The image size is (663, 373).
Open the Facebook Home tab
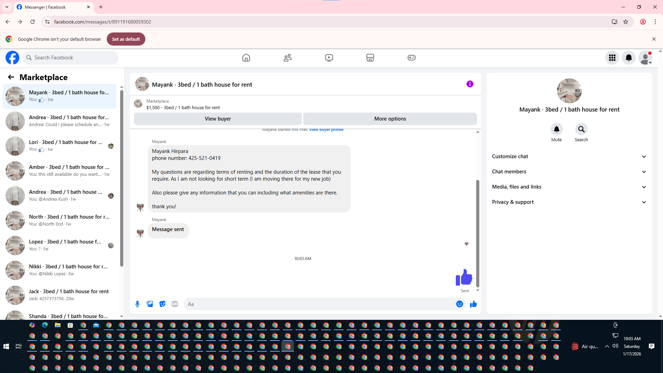click(246, 58)
